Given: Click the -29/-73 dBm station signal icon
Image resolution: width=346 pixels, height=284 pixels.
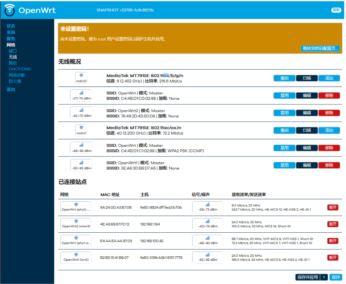Looking at the screenshot, I should [x=208, y=207].
